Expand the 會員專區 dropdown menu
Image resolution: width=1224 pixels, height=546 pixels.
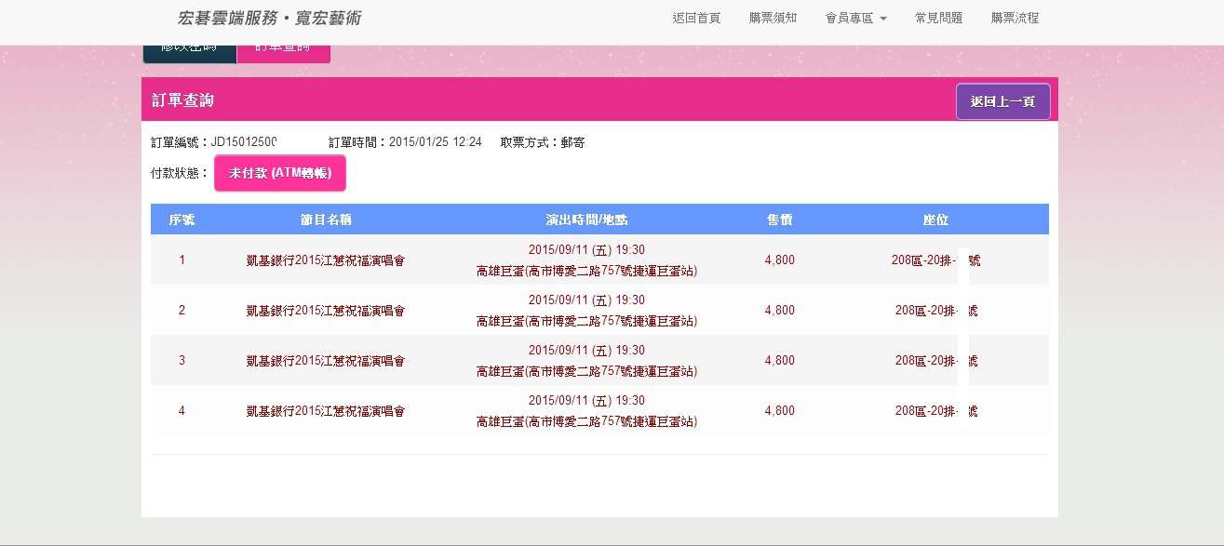855,18
